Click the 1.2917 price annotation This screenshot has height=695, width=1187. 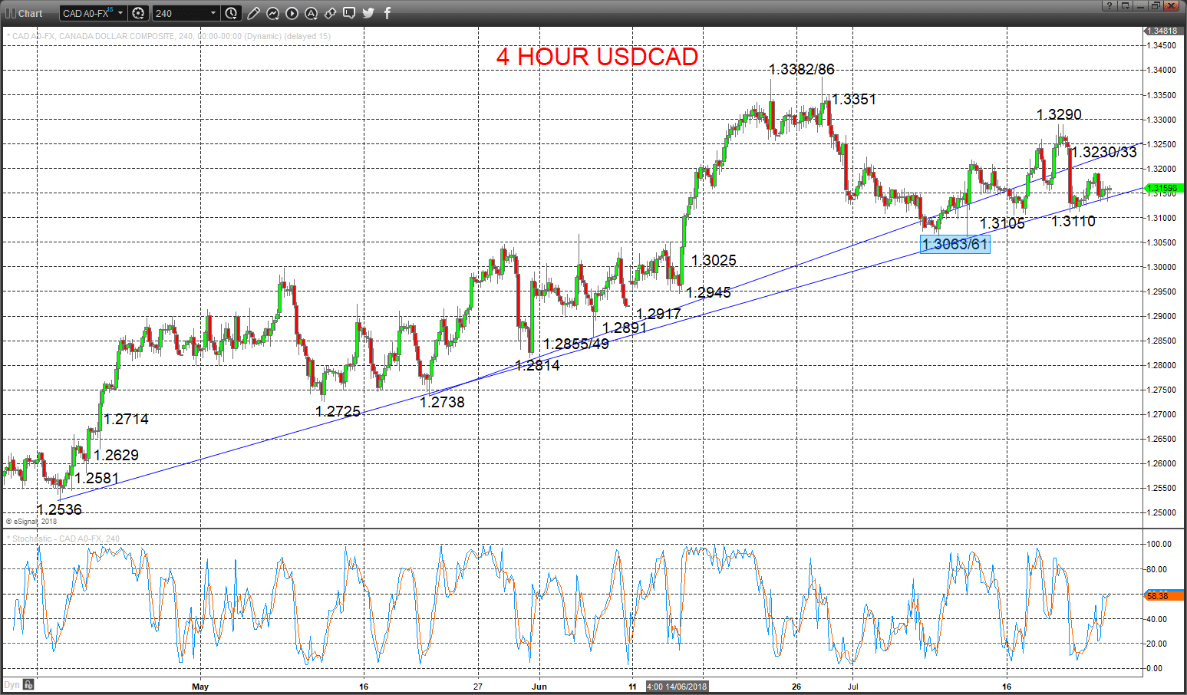click(x=658, y=314)
